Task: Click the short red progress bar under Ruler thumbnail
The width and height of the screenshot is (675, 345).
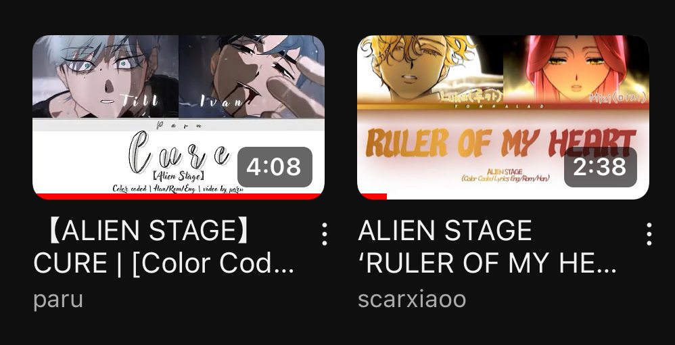Action: (373, 196)
